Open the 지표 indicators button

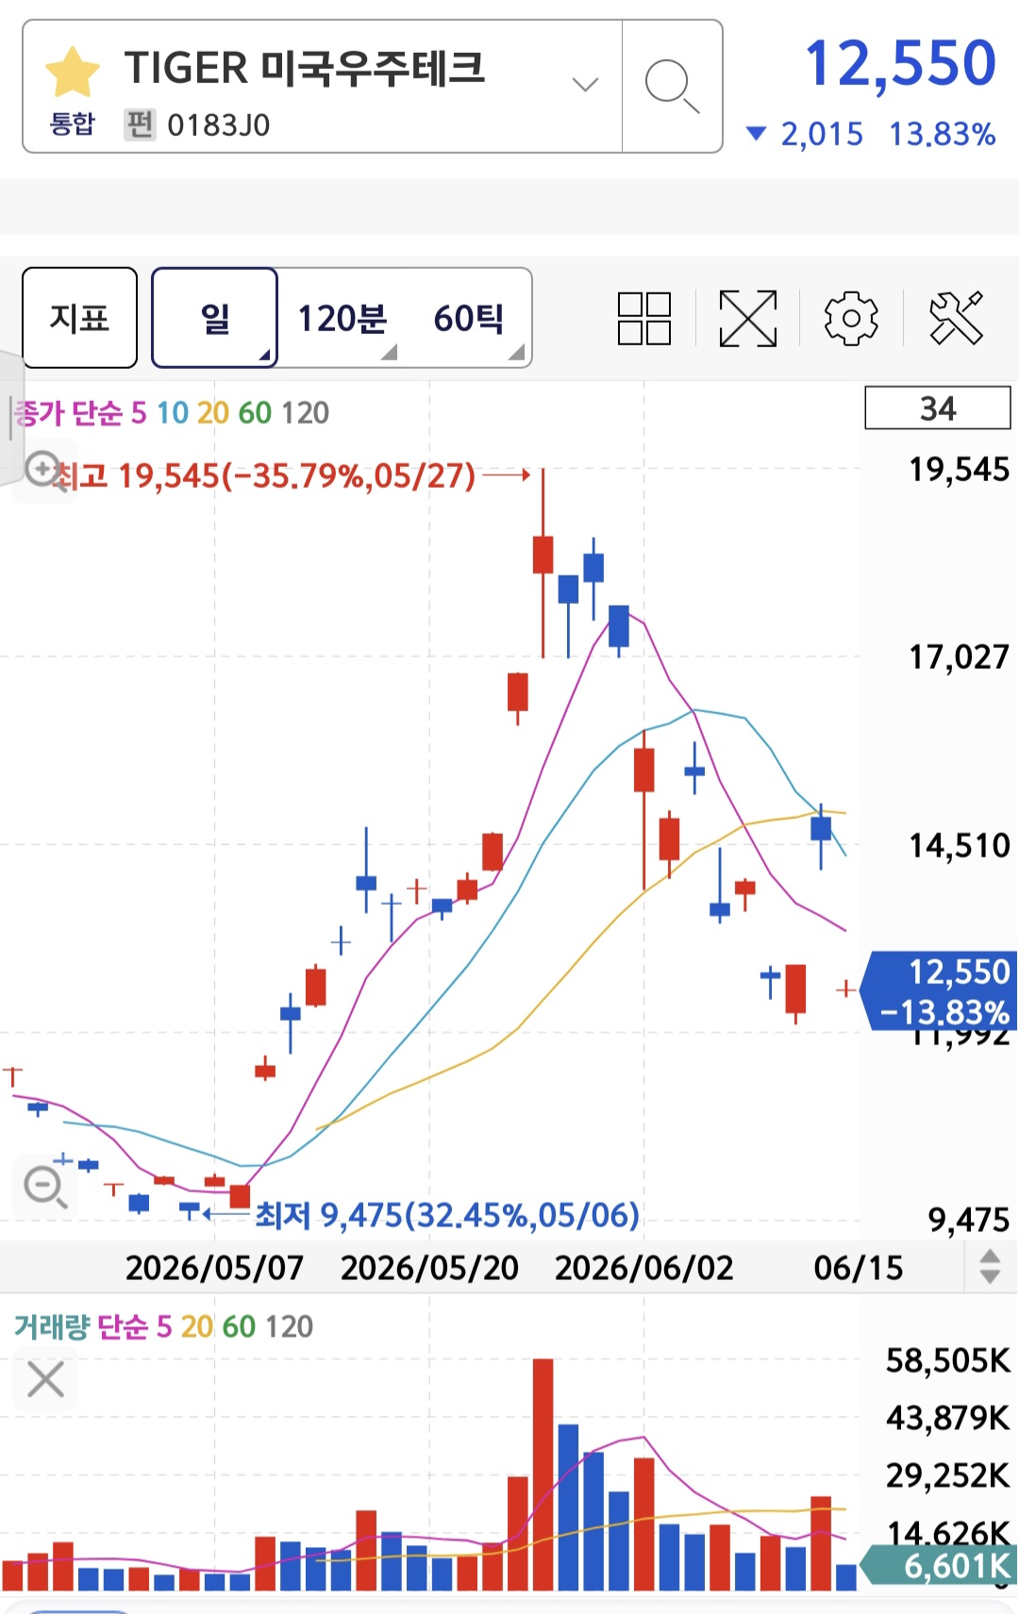click(80, 318)
